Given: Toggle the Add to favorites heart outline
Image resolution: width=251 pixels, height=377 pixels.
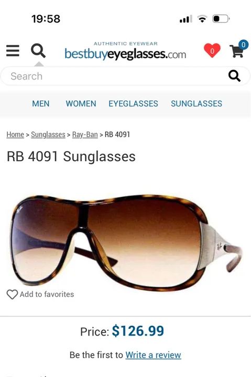Looking at the screenshot, I should click(12, 294).
